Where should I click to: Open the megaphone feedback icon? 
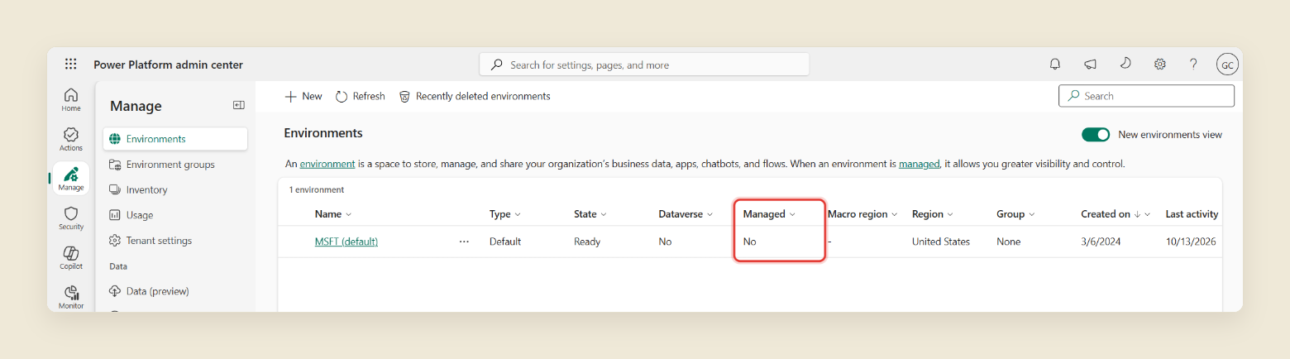point(1091,65)
